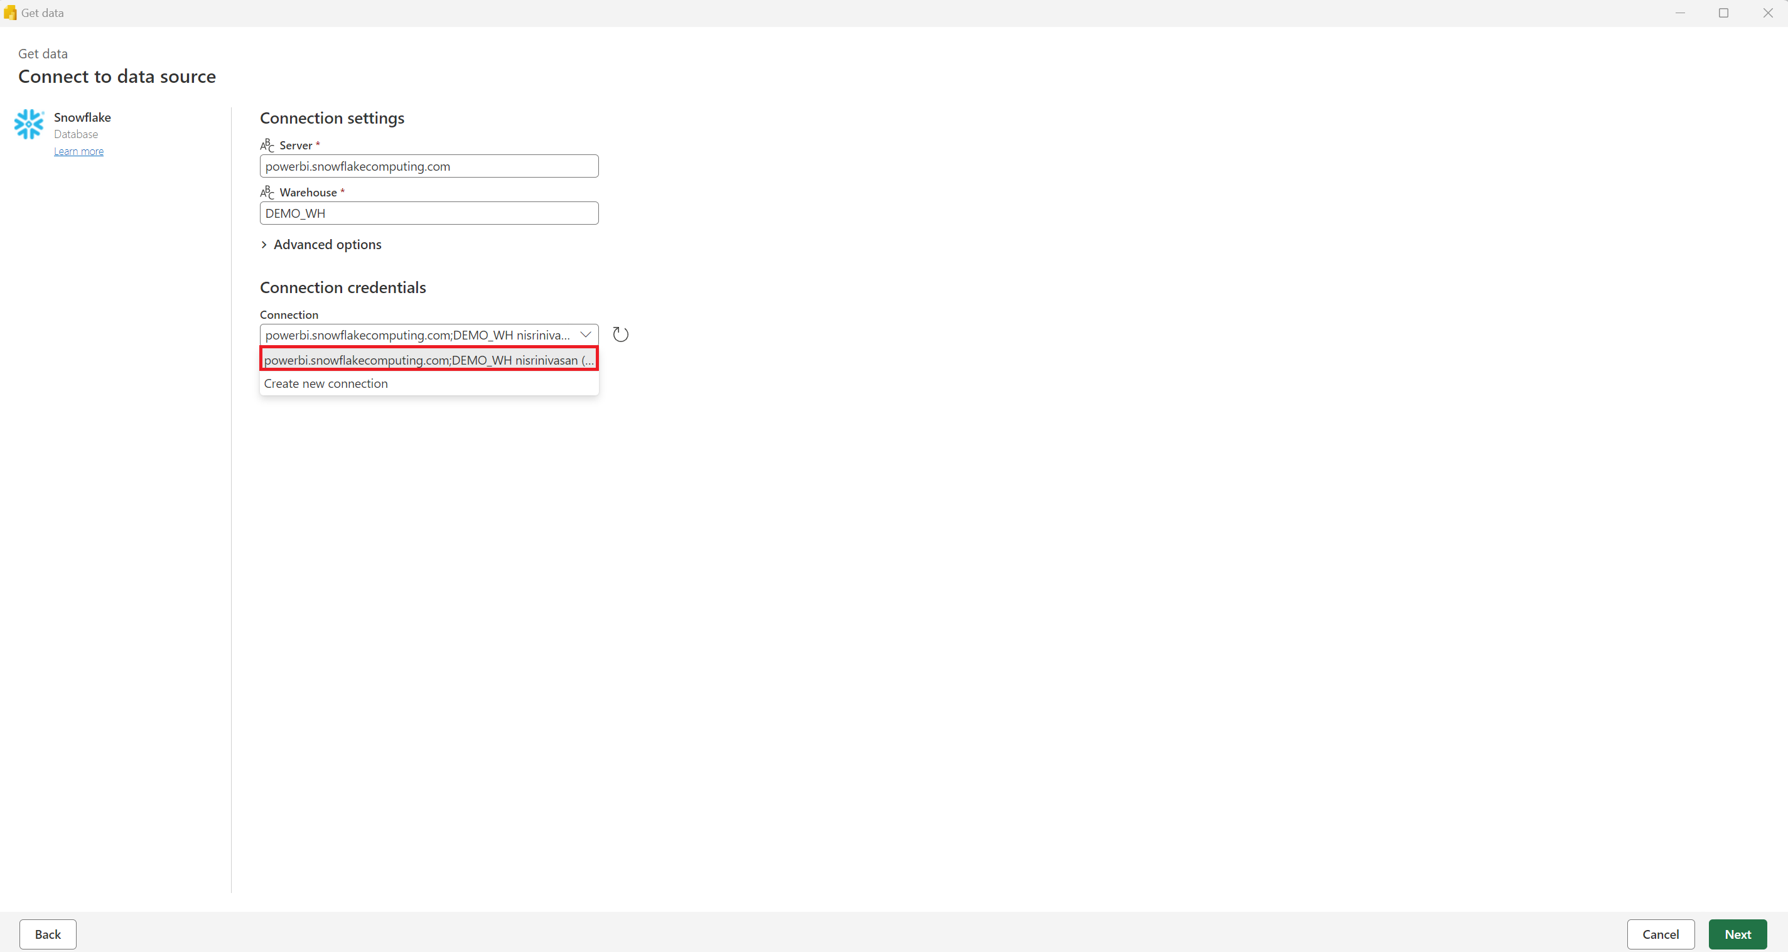Click the Warehouse field icon
This screenshot has width=1788, height=952.
click(x=266, y=191)
